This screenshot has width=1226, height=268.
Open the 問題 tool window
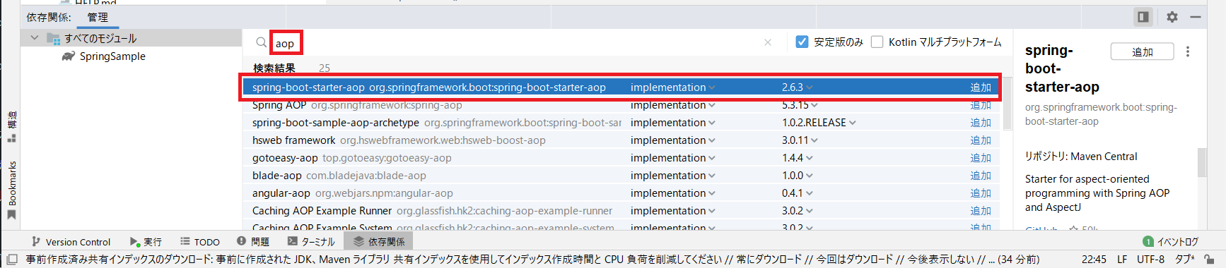(x=253, y=242)
